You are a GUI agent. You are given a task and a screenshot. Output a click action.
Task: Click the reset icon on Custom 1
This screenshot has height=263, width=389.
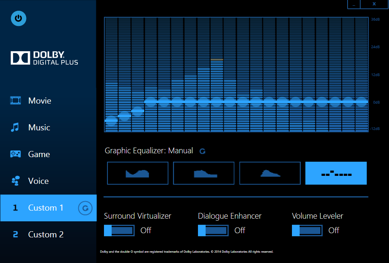[85, 208]
